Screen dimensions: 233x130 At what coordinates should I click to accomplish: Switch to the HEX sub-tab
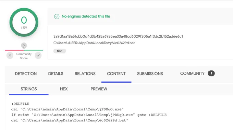[64, 89]
